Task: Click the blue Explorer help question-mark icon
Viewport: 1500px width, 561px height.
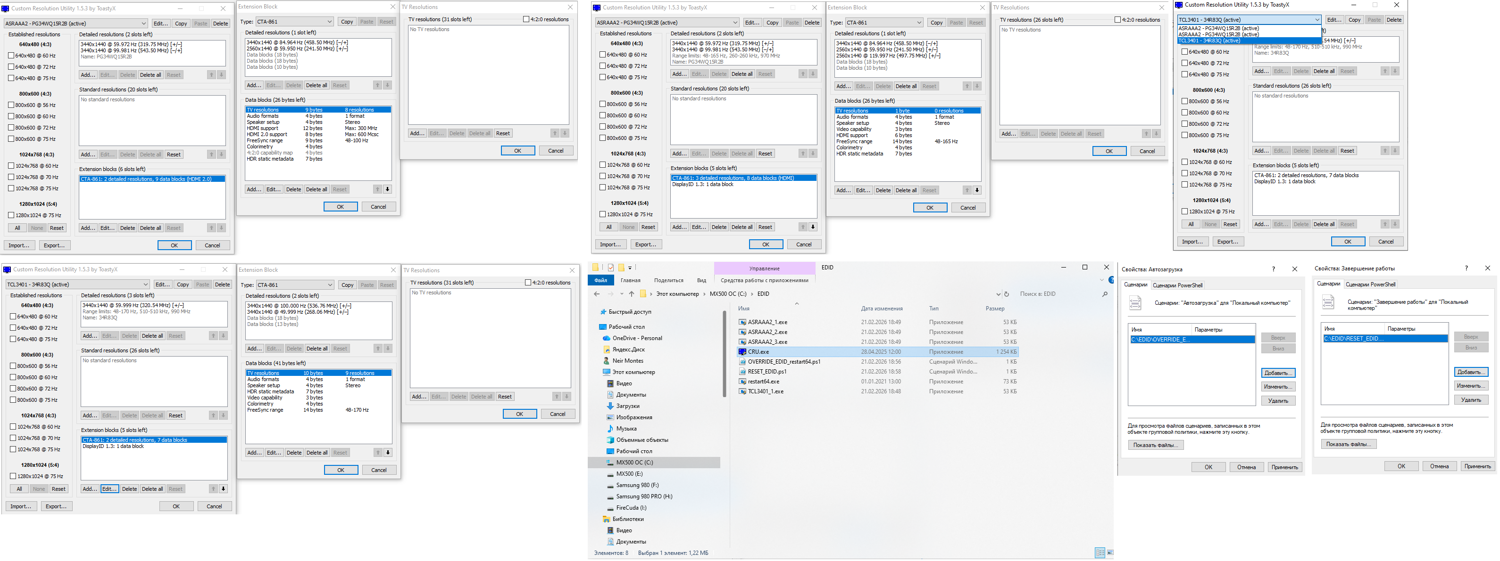Action: [1111, 280]
